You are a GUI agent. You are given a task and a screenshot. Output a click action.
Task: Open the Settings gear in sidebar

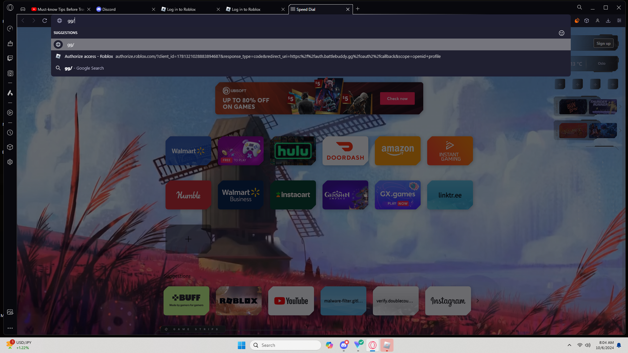point(10,162)
